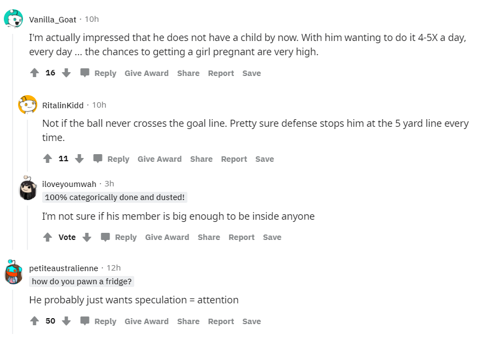
Task: Share iloveyoumwah's comment
Action: [x=209, y=237]
